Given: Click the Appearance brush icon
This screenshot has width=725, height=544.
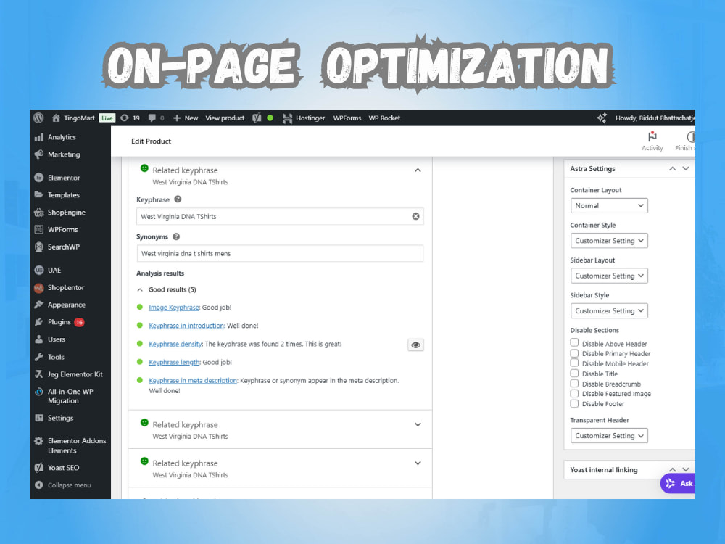Looking at the screenshot, I should point(39,305).
